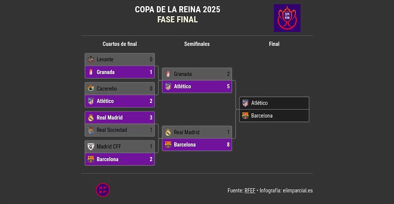Image resolution: width=394 pixels, height=204 pixels.
Task: Select the Semifinales heading
Action: click(x=197, y=44)
